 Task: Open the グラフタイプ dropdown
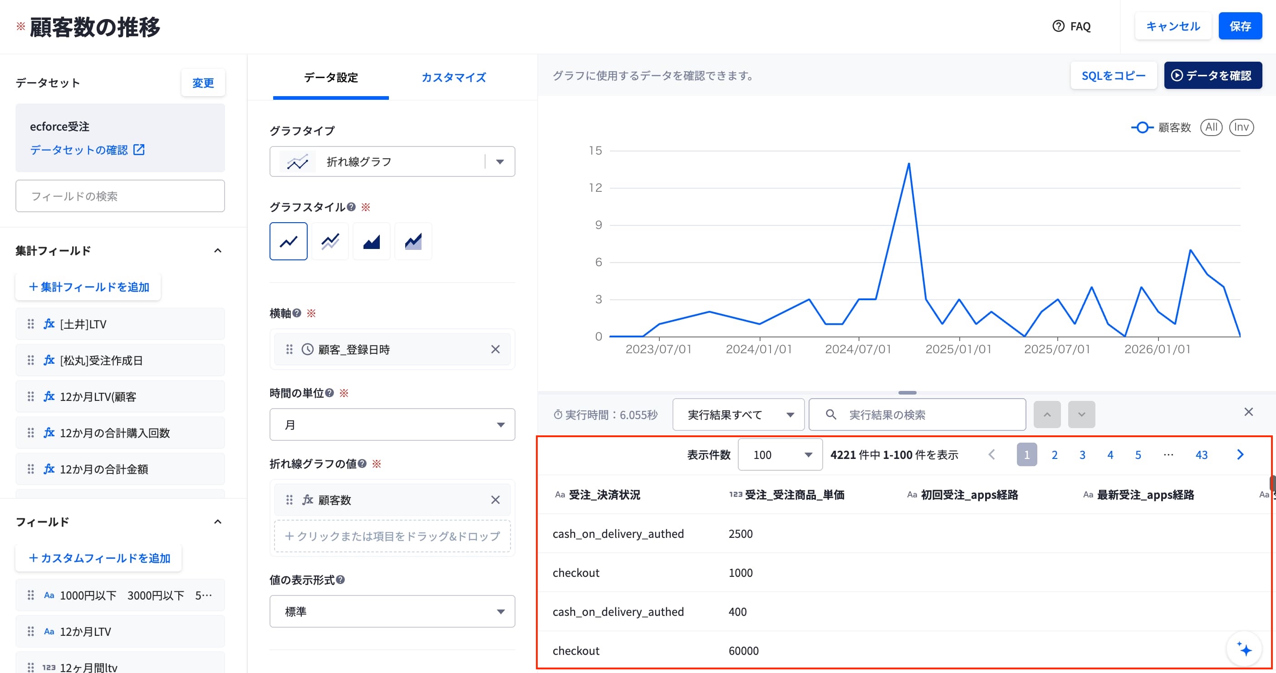coord(393,161)
